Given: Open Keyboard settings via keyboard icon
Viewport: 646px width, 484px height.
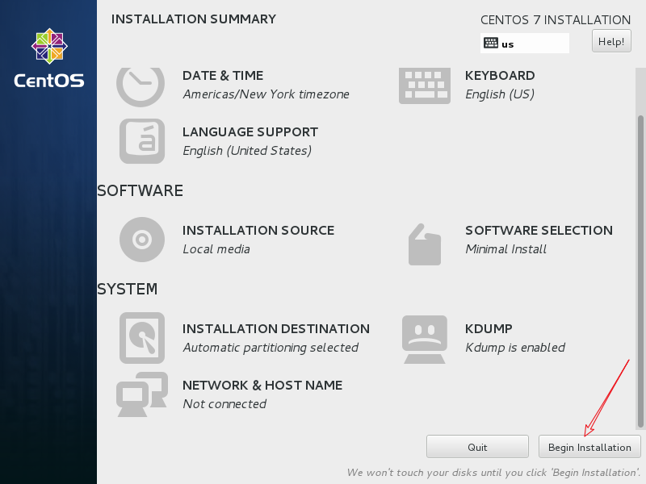Looking at the screenshot, I should (x=424, y=85).
